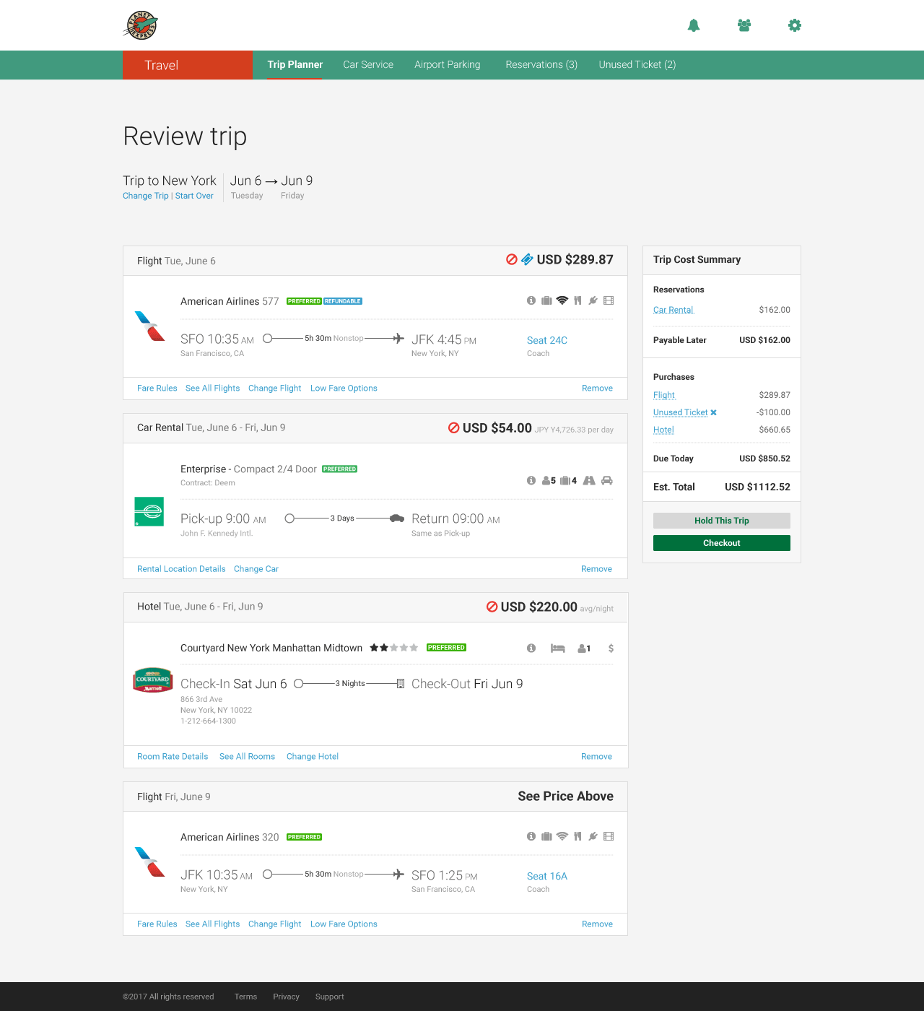
Task: Click "See Price Above" text on the June 9 flight
Action: click(565, 796)
